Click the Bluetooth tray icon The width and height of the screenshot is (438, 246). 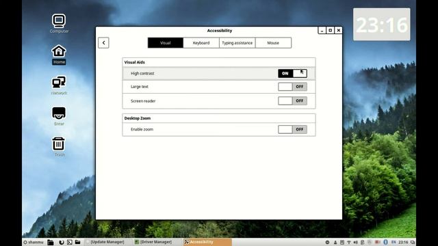[x=385, y=242]
